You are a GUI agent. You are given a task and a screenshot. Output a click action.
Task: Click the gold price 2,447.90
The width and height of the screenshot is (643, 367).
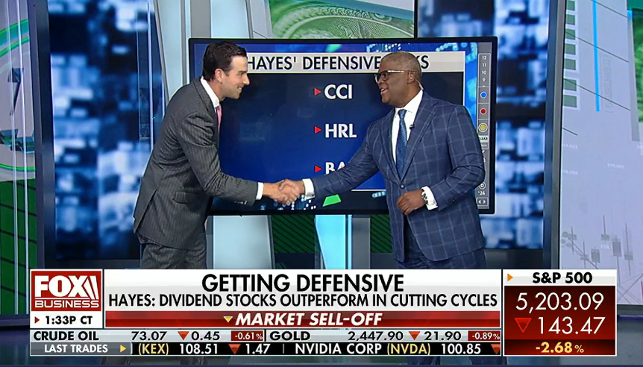(x=375, y=336)
